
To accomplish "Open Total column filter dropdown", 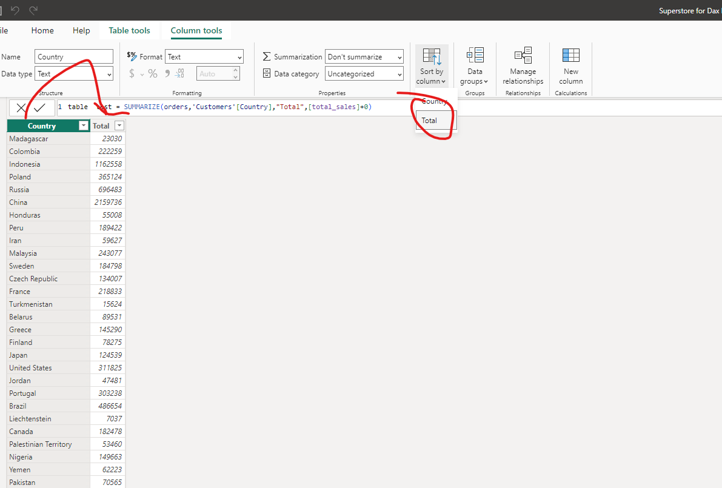I will pos(119,125).
